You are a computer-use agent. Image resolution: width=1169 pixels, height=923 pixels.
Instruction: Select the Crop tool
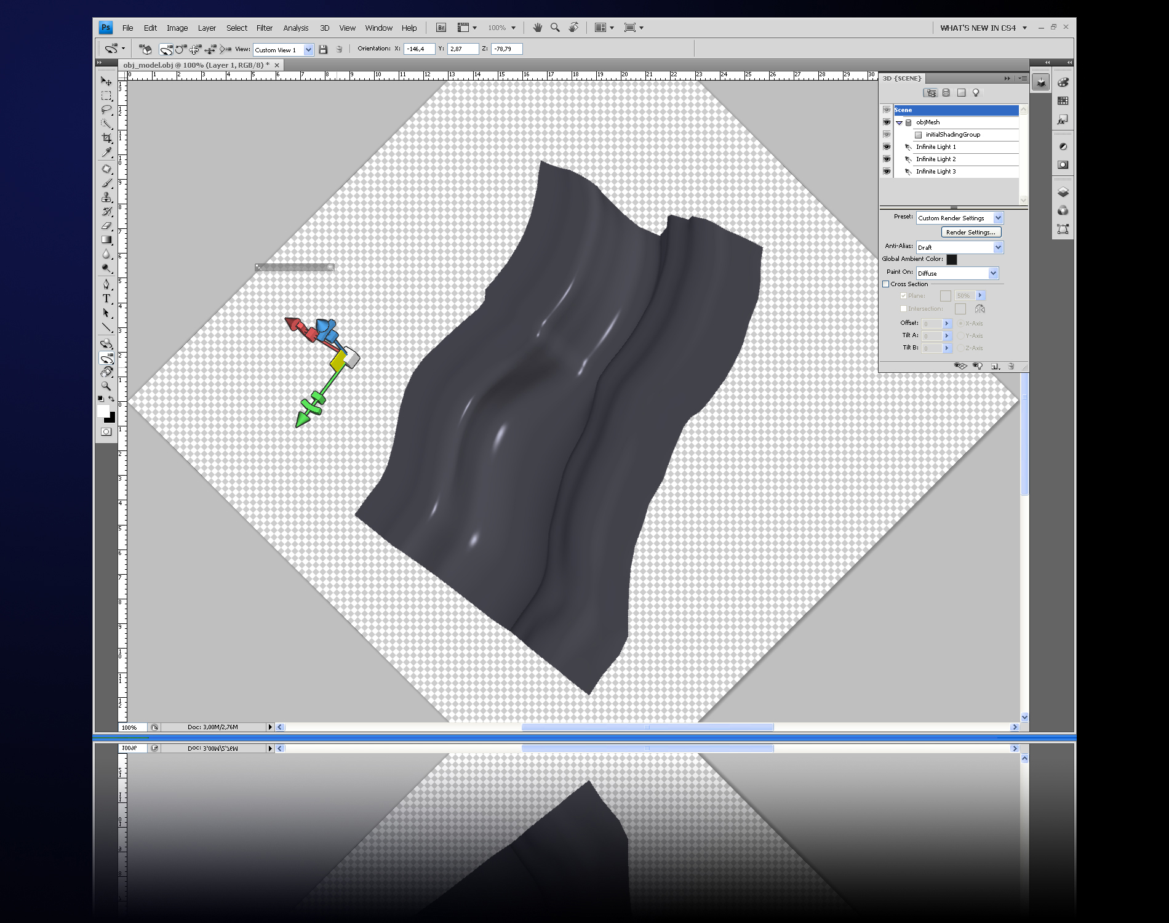coord(106,138)
